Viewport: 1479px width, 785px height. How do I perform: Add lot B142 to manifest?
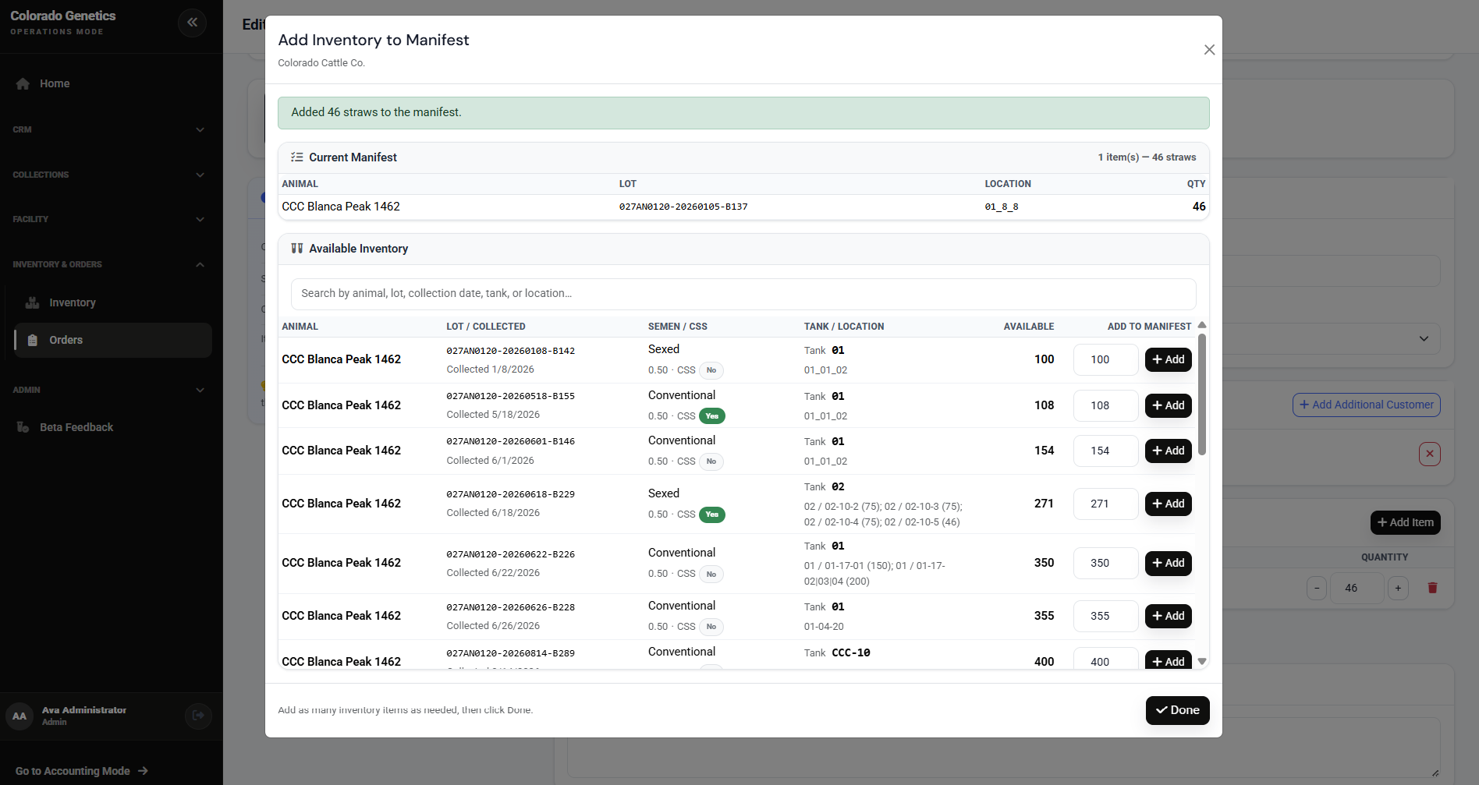[1168, 359]
